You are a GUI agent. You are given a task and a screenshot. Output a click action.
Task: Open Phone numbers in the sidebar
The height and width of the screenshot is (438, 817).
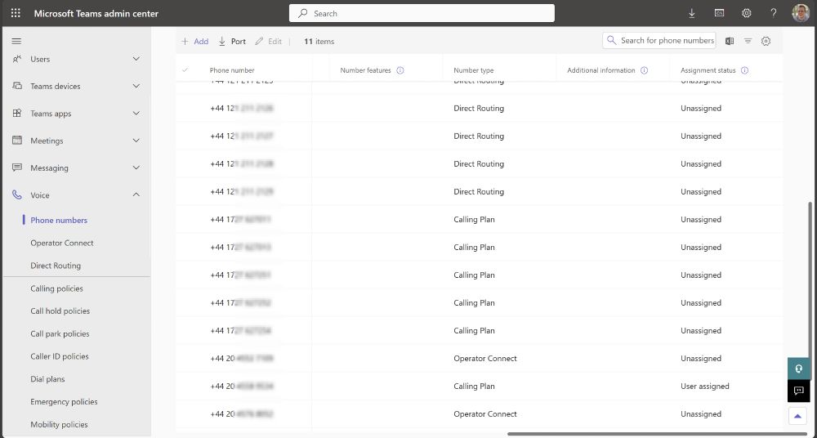[x=59, y=220]
